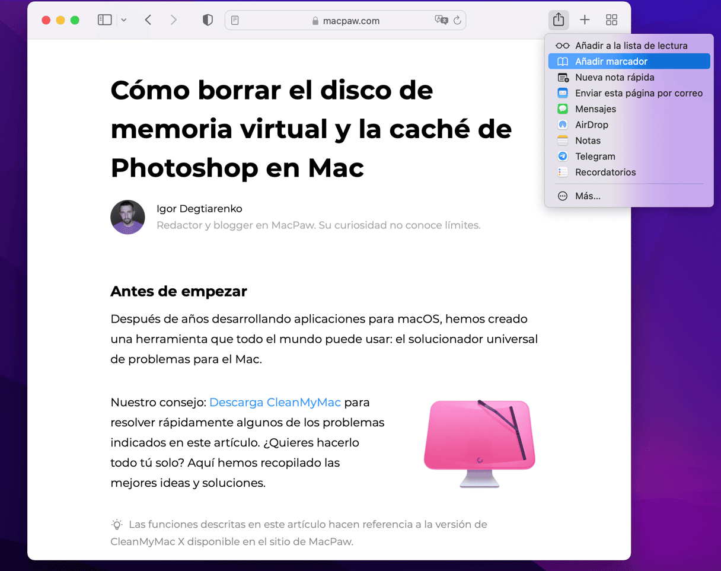
Task: Click the pink CleanMyMac iMac image
Action: pos(480,442)
